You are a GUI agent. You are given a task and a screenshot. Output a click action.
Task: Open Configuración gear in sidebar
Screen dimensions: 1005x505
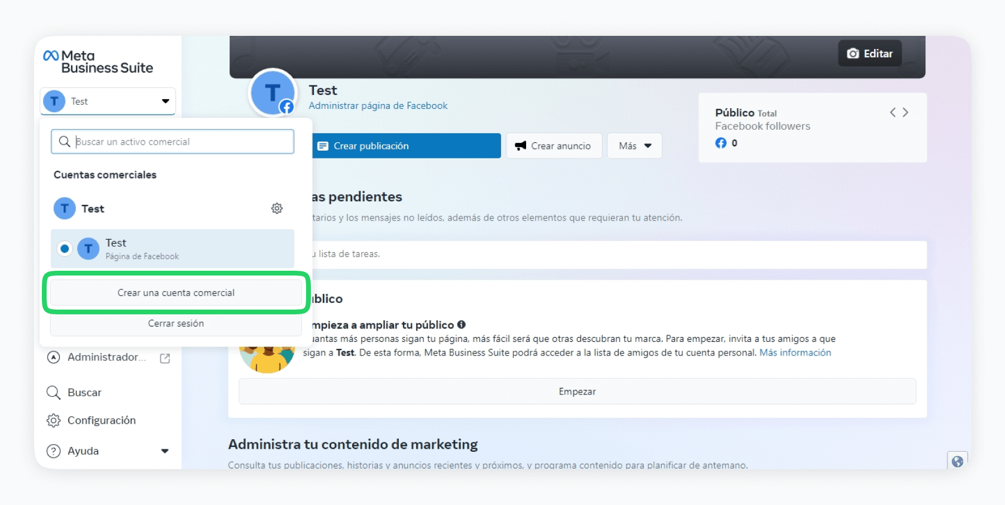click(x=53, y=421)
